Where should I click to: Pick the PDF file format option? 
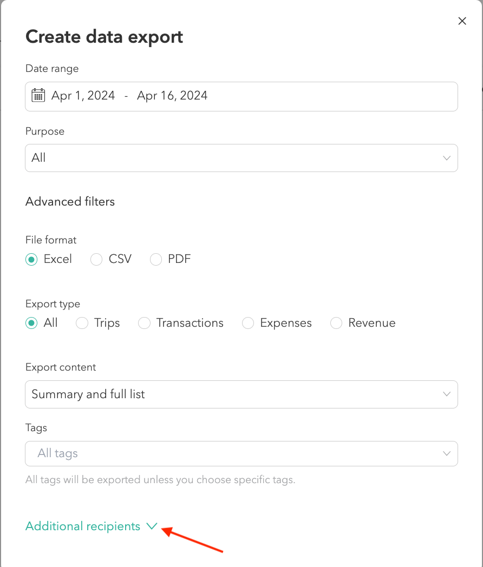156,260
